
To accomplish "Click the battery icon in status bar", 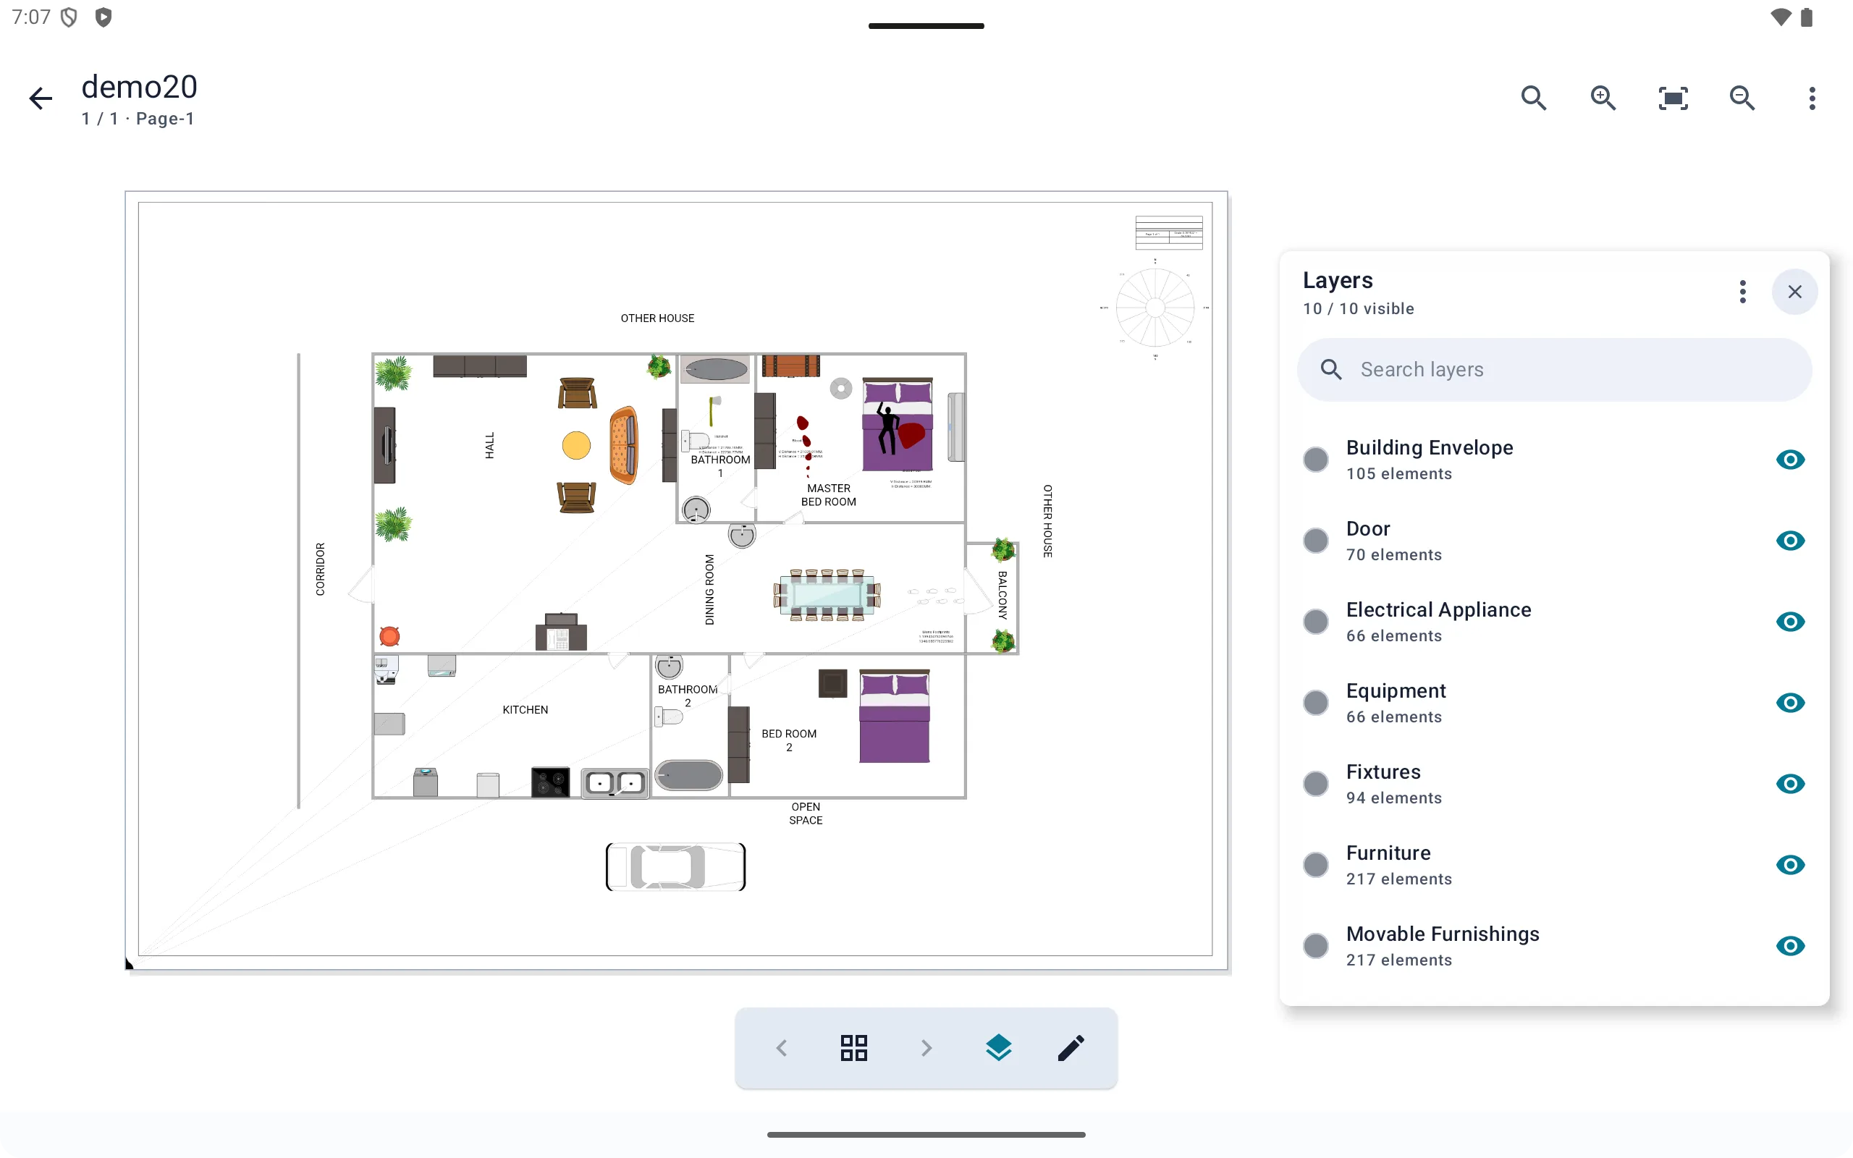I will point(1807,17).
